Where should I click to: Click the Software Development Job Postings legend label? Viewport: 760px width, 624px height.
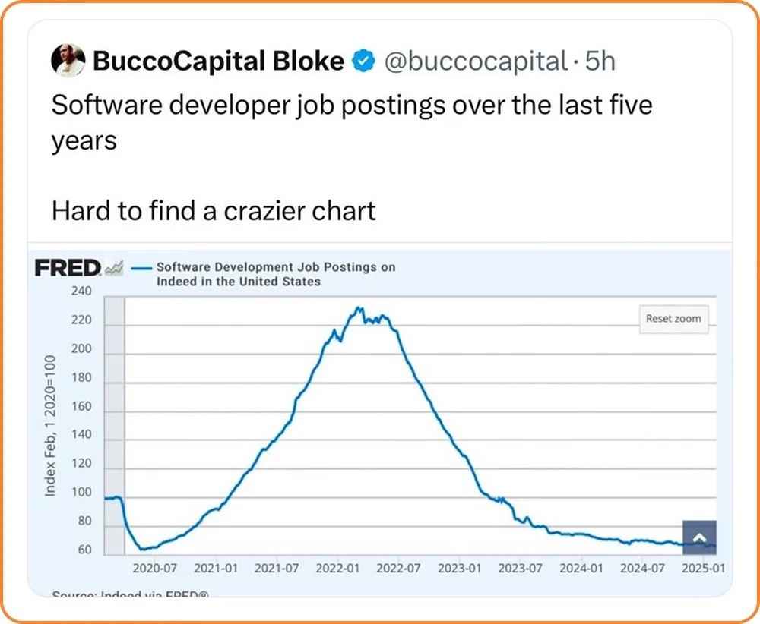coord(275,274)
